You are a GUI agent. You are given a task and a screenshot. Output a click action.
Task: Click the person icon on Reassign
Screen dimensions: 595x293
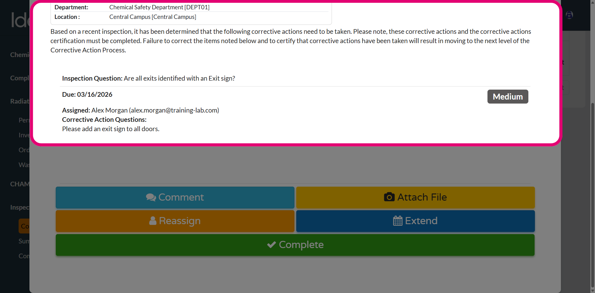tap(152, 221)
